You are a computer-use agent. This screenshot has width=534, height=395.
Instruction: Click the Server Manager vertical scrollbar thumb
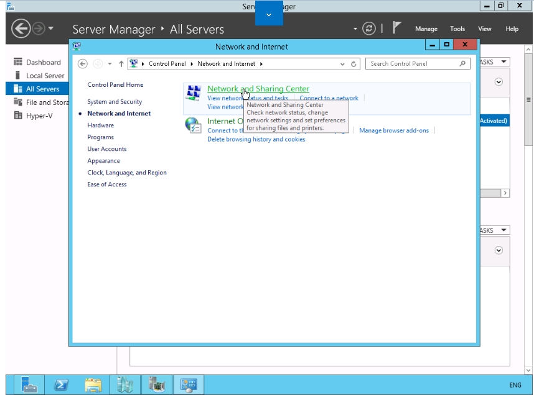pos(528,99)
